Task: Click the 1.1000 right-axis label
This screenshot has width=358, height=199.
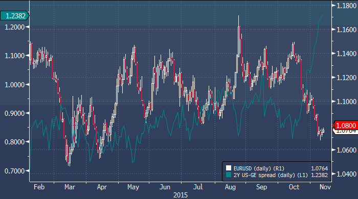Action: coord(347,102)
